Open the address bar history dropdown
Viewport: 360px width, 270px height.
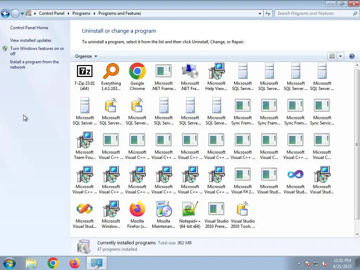(260, 14)
